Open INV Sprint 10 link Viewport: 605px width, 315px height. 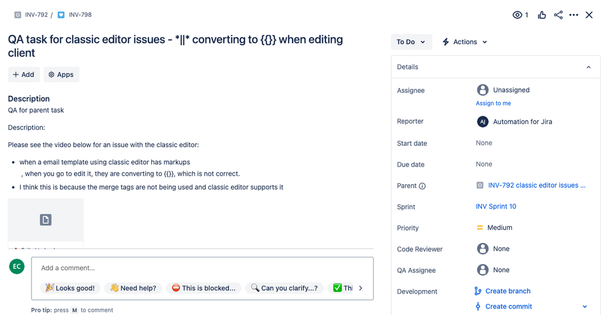(496, 207)
